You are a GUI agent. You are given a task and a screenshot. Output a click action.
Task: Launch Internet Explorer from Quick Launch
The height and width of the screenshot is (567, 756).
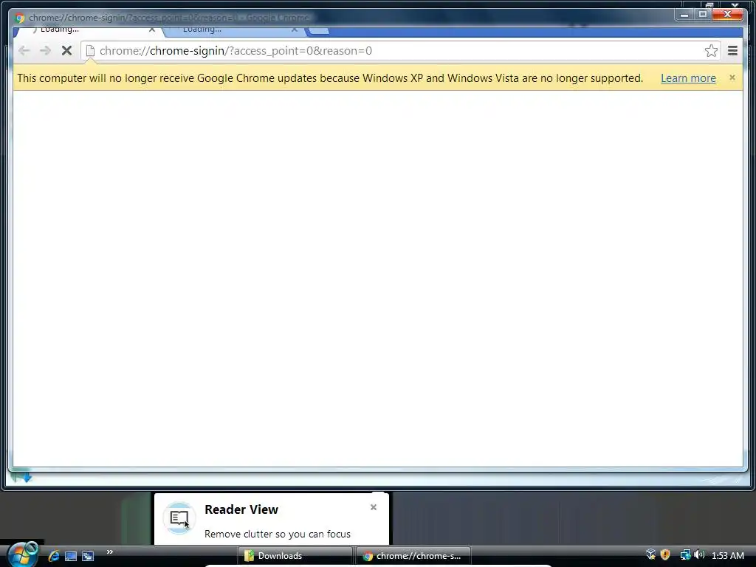coord(53,556)
